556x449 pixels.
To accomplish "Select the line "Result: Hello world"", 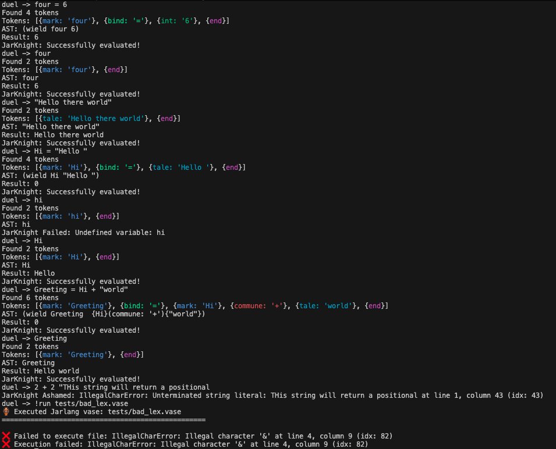I will point(40,371).
